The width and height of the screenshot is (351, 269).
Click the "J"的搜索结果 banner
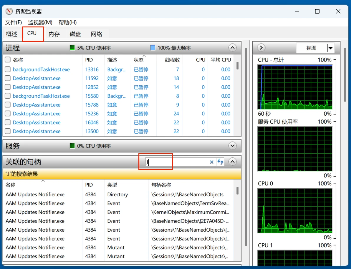point(122,174)
